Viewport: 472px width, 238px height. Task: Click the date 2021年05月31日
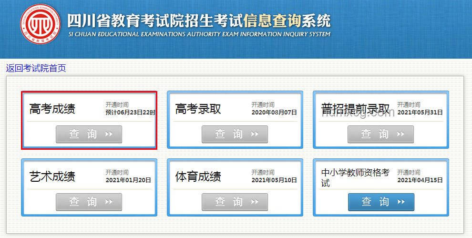click(420, 113)
